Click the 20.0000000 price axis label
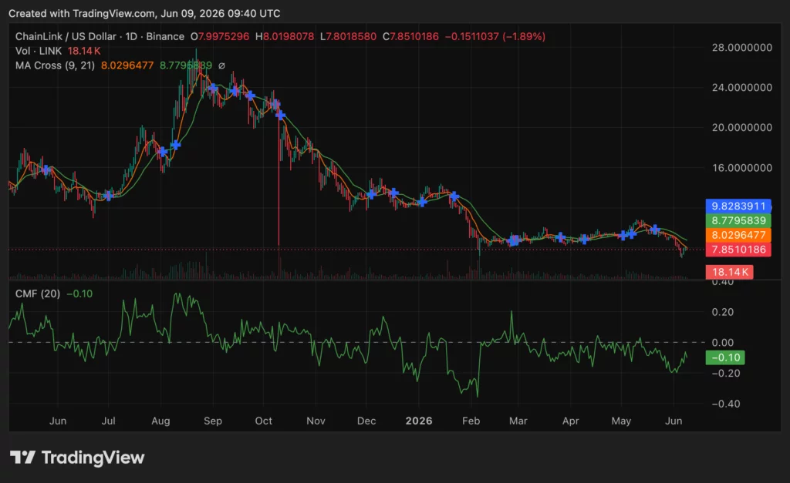 pyautogui.click(x=741, y=128)
